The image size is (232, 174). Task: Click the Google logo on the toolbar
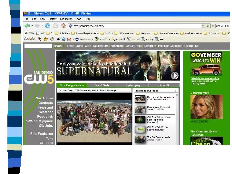coord(29,39)
